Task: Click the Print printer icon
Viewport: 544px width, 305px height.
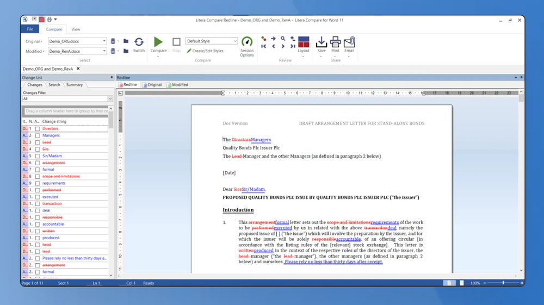Action: [335, 42]
